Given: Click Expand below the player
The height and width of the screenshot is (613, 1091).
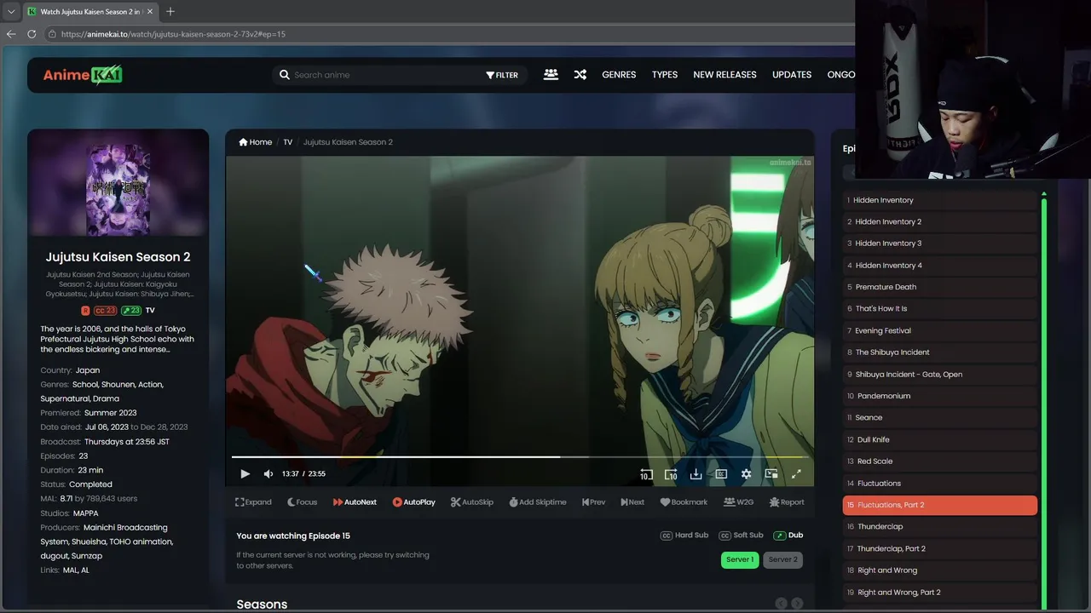Looking at the screenshot, I should coord(253,502).
